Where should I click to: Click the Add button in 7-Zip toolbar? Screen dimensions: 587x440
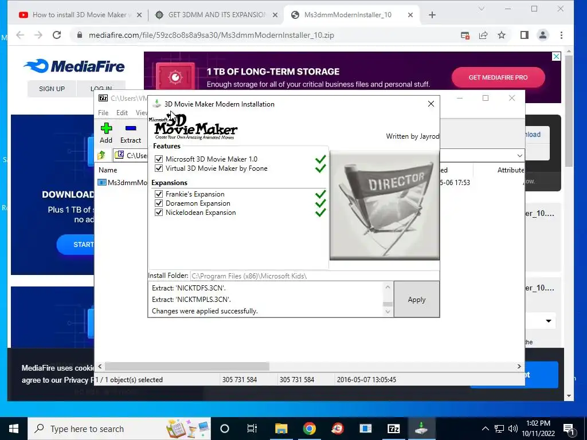106,133
